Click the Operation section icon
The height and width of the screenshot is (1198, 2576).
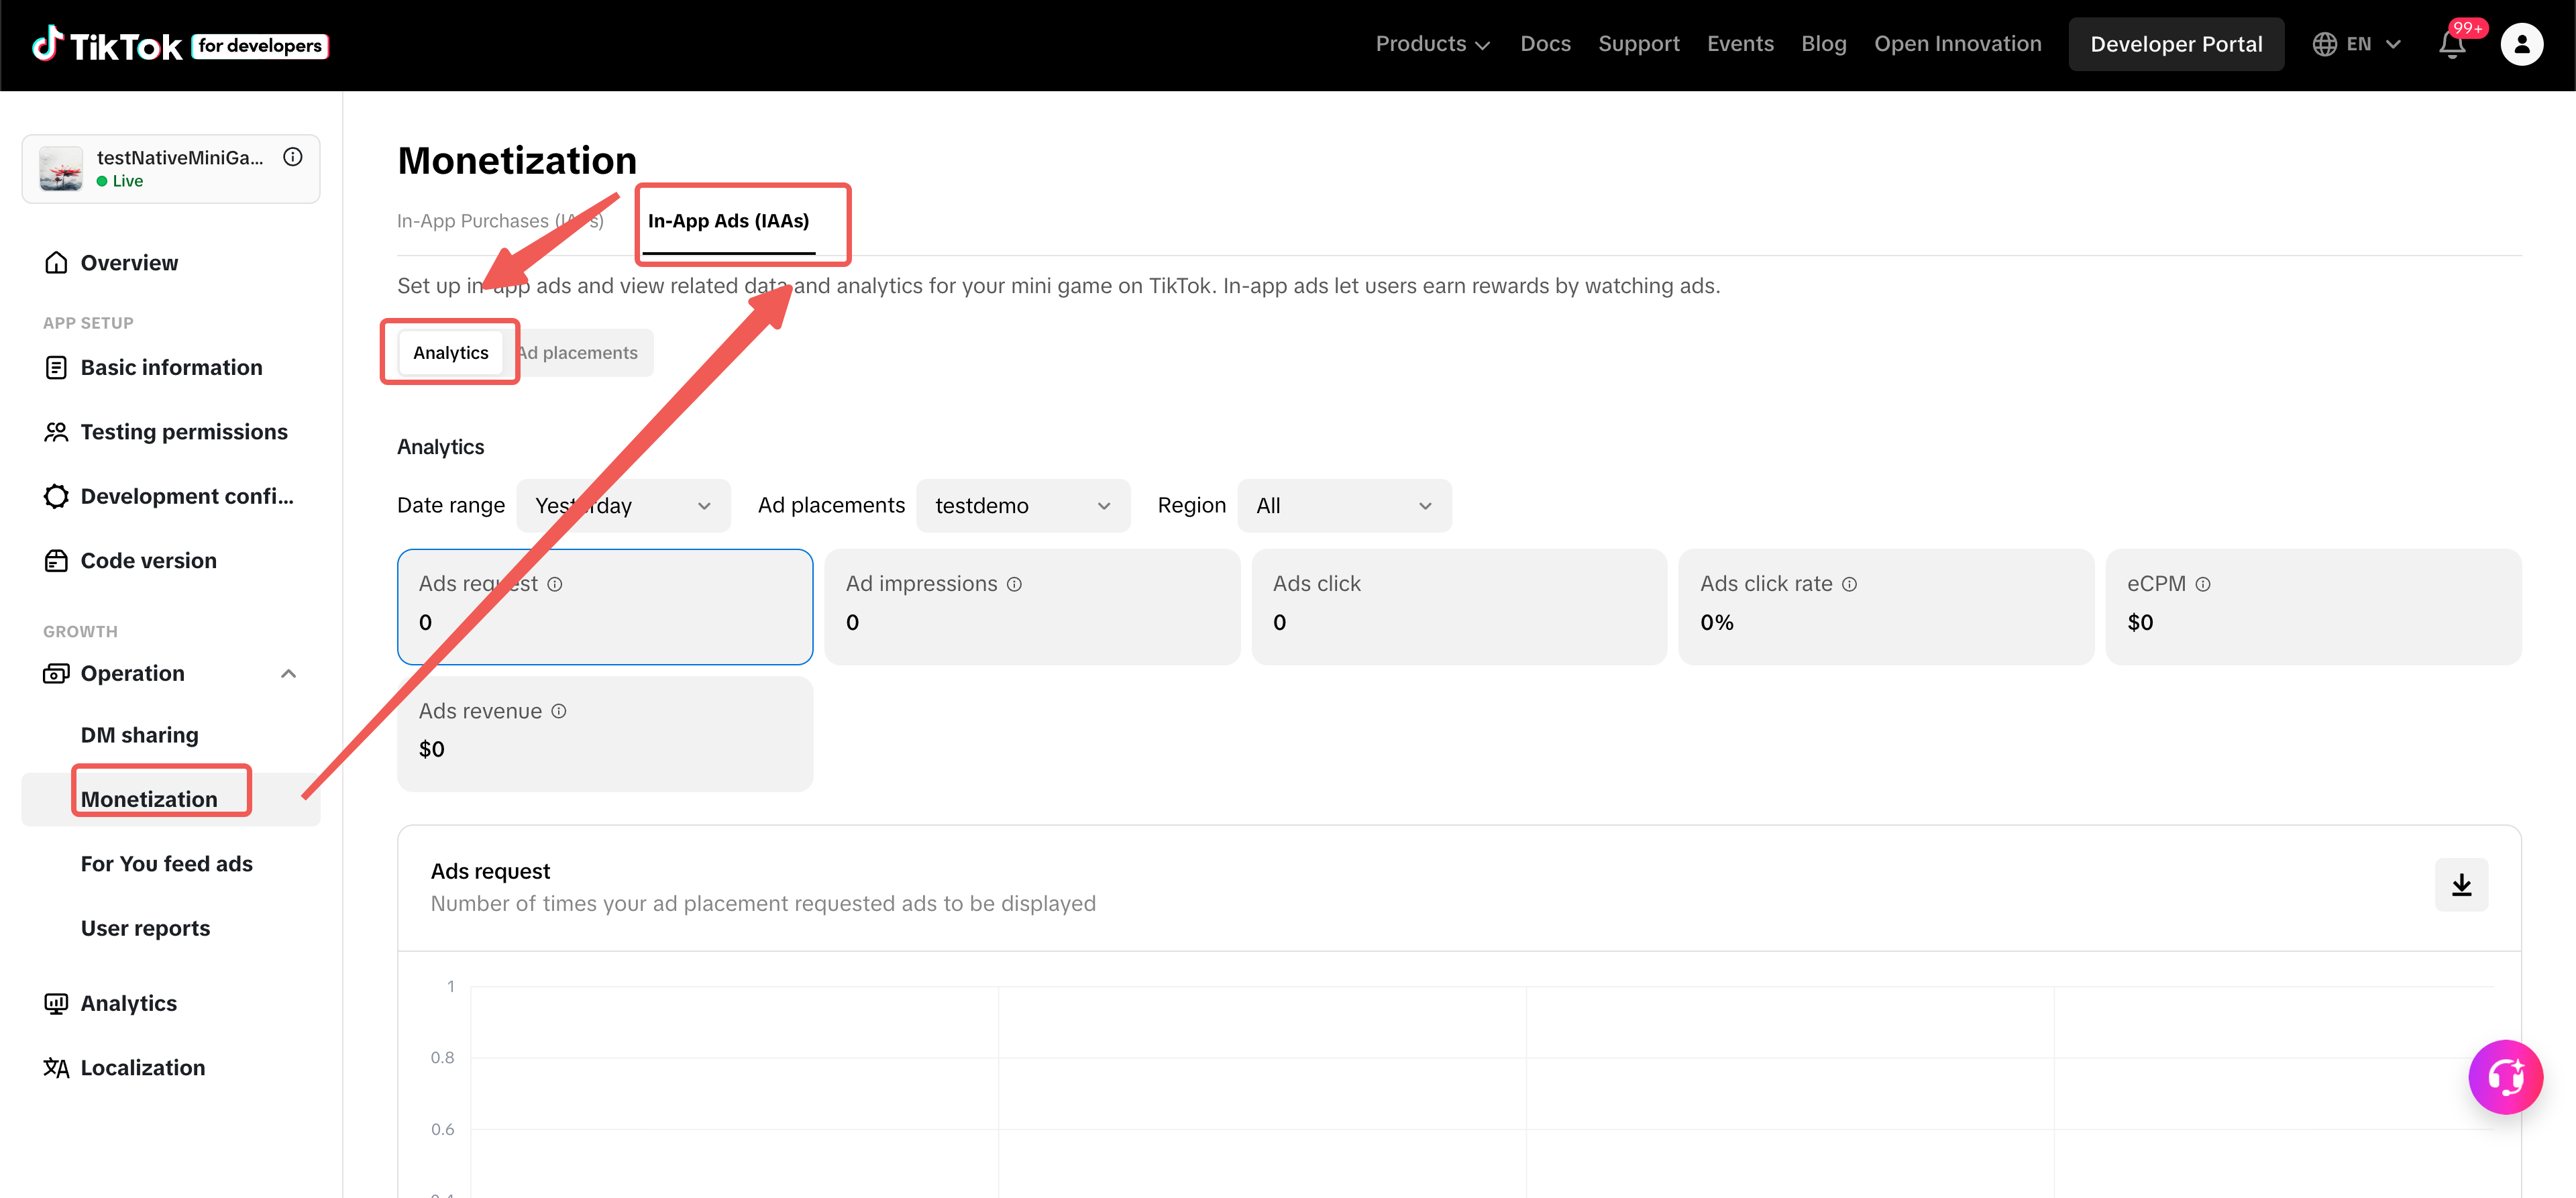pyautogui.click(x=56, y=674)
